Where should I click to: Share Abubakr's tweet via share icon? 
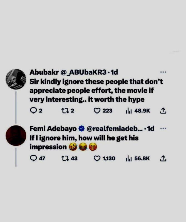(x=163, y=111)
